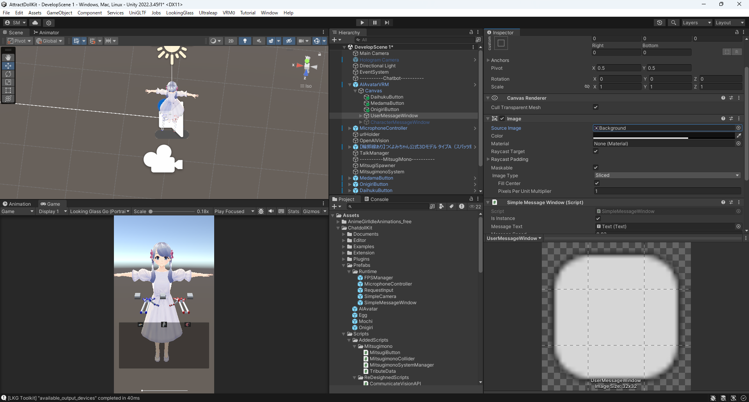Pick color with the eyedropper icon
The height and width of the screenshot is (402, 749).
[738, 136]
